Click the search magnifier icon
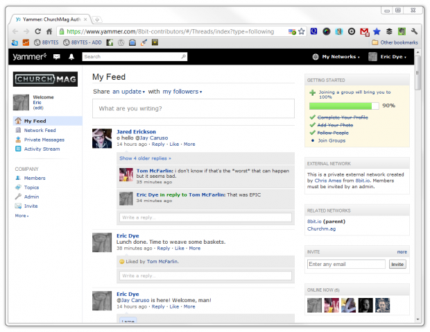This screenshot has height=332, width=430. [x=183, y=56]
